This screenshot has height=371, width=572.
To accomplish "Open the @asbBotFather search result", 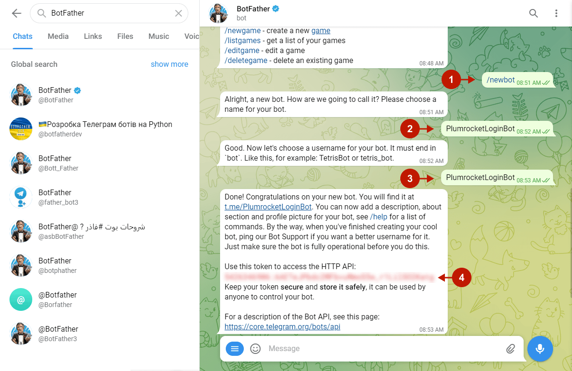I will pyautogui.click(x=100, y=231).
